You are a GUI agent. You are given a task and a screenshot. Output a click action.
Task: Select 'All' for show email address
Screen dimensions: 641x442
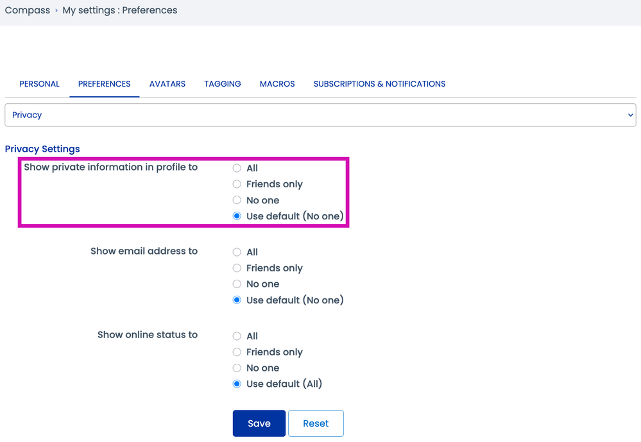237,252
